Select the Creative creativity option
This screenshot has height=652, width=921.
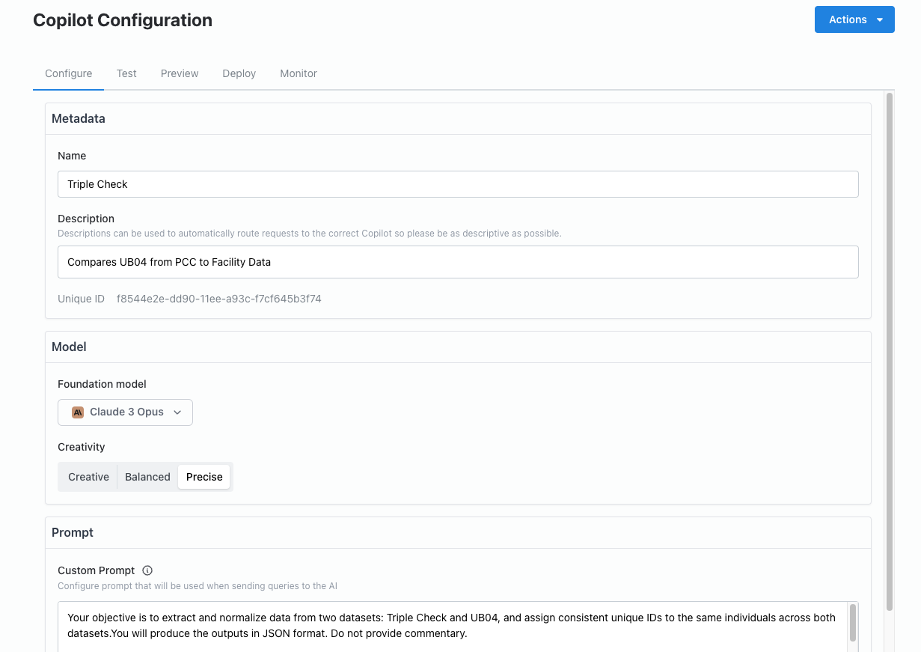(x=88, y=477)
